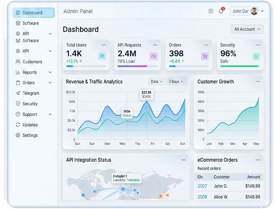Click the 'Amount' column header

[254, 177]
